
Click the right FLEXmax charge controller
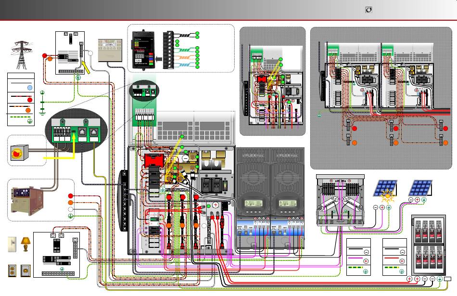[x=287, y=198]
